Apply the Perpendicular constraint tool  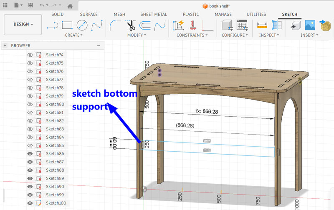pyautogui.click(x=207, y=25)
